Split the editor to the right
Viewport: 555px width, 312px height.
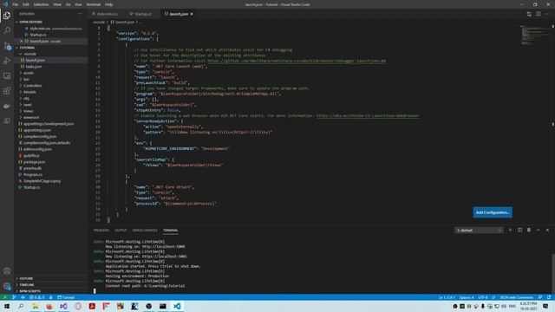(x=538, y=14)
